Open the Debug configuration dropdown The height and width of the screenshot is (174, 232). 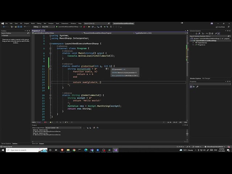pos(37,27)
